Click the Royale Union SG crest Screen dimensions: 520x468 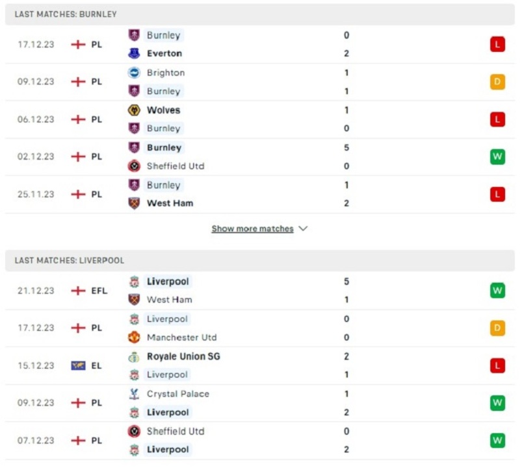point(134,356)
